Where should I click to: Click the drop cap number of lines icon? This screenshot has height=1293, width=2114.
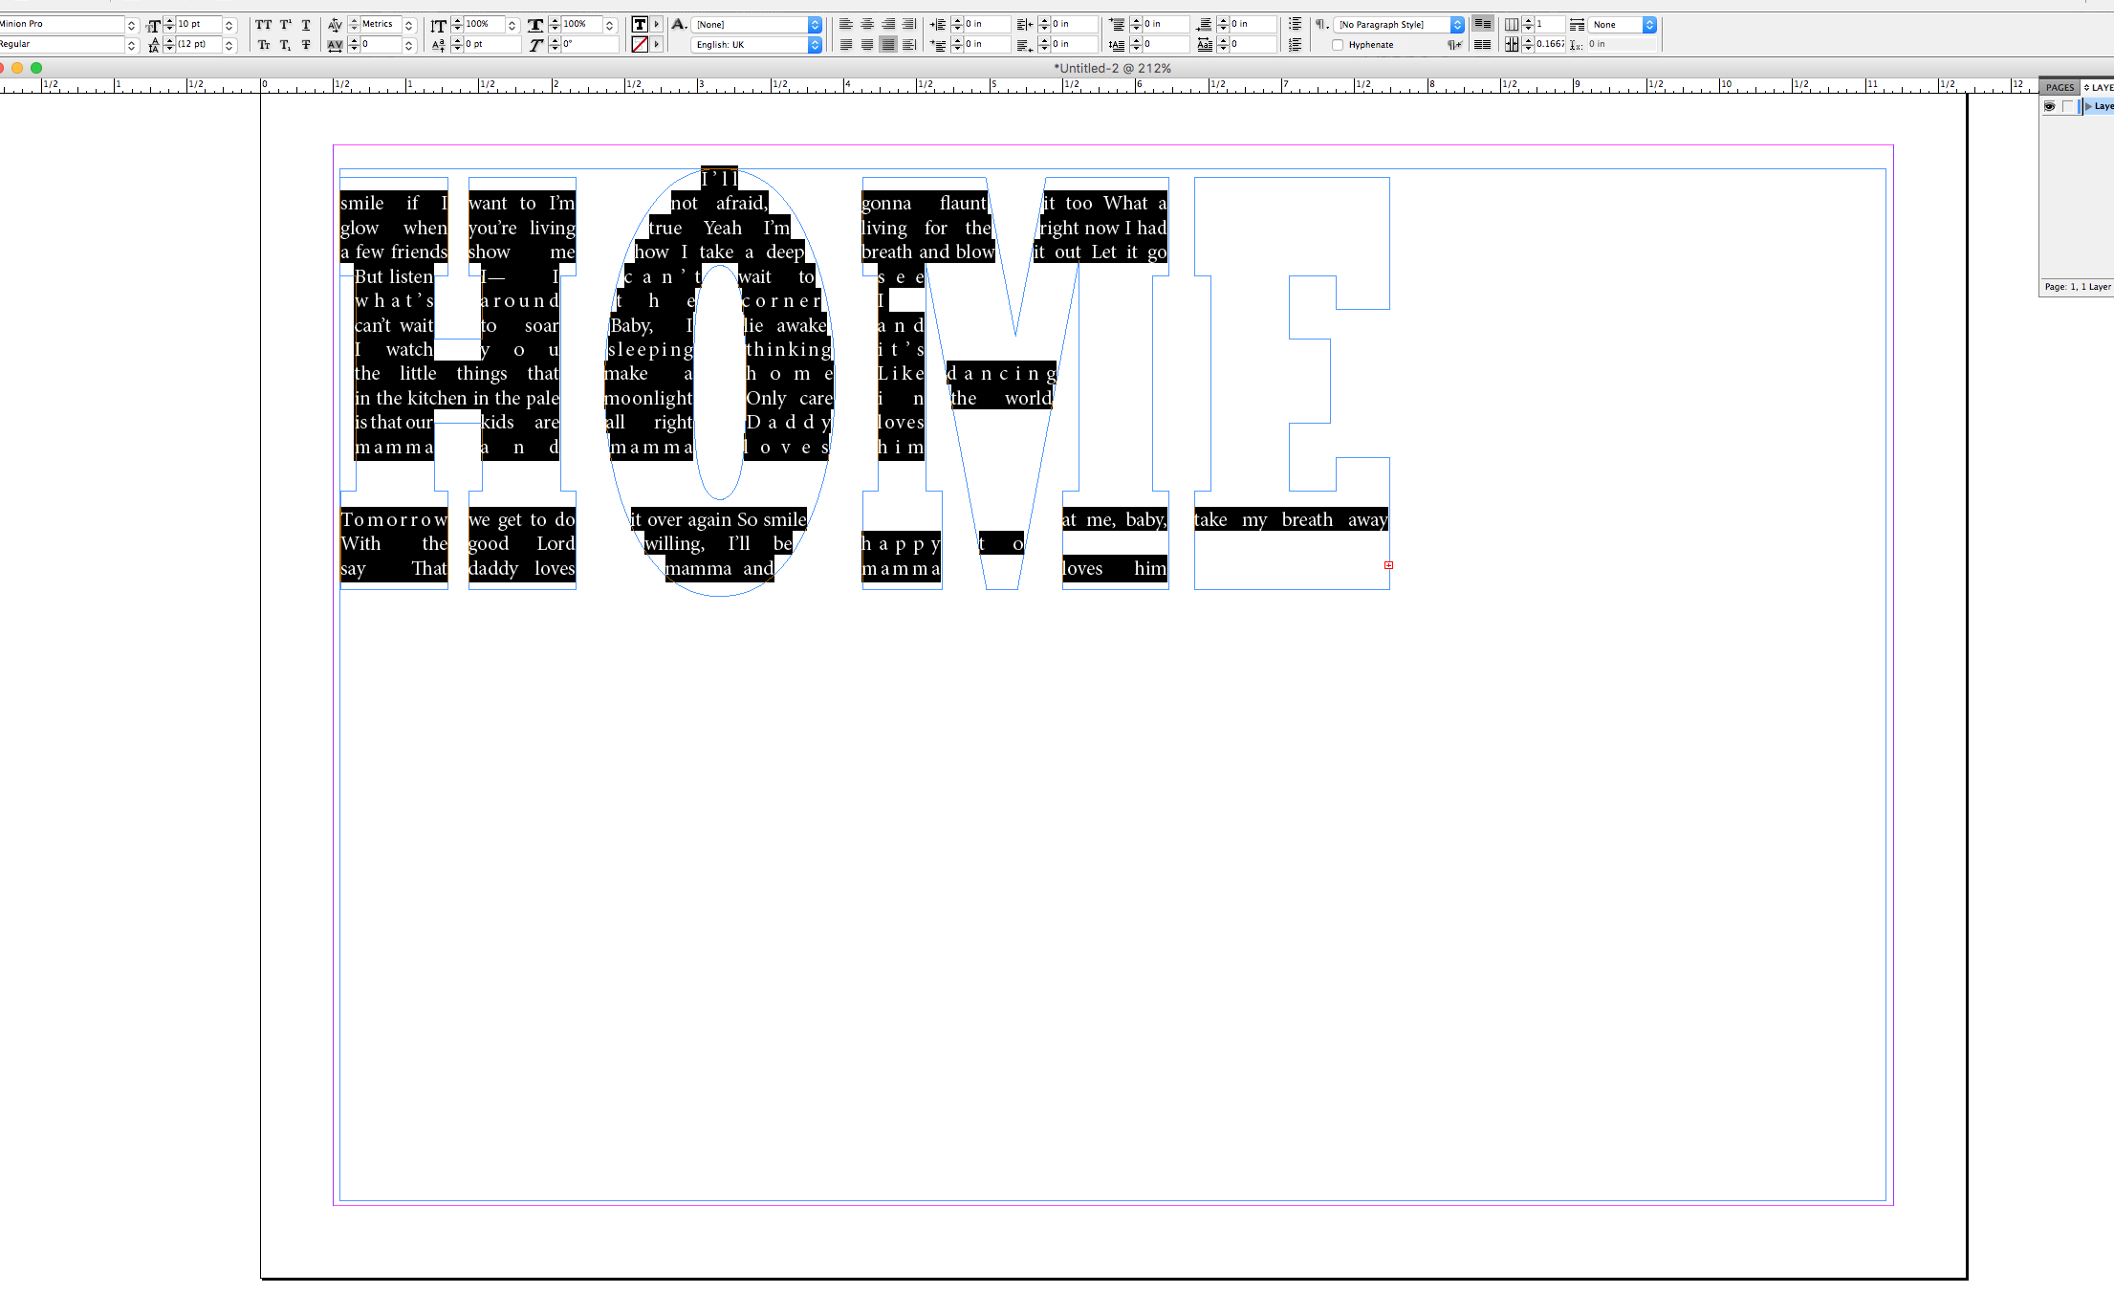[x=1116, y=45]
